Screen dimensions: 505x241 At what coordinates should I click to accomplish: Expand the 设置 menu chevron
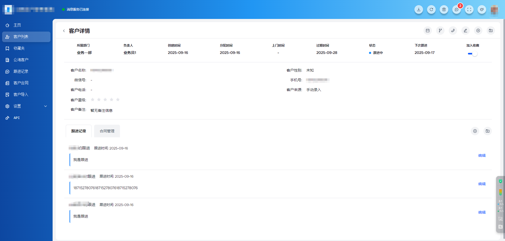46,106
